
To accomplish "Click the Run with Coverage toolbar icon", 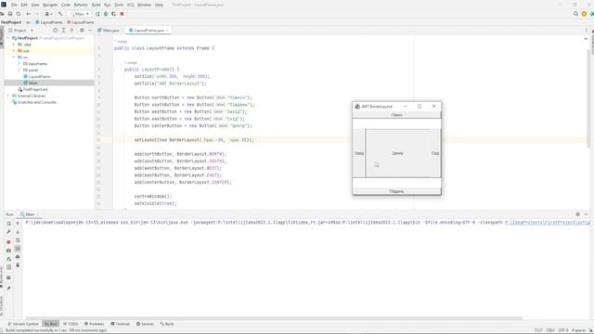I will [113, 14].
